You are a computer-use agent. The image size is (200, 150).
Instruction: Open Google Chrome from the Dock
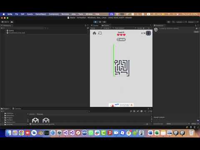click(x=21, y=133)
